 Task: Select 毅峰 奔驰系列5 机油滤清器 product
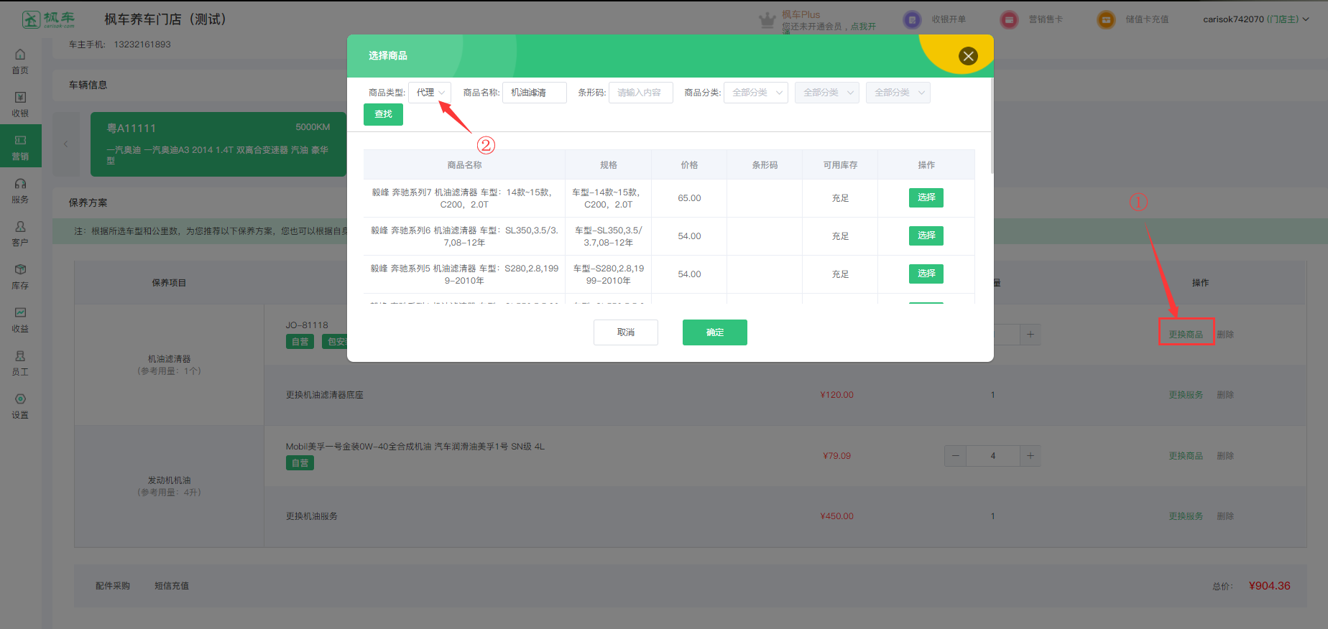(x=926, y=274)
